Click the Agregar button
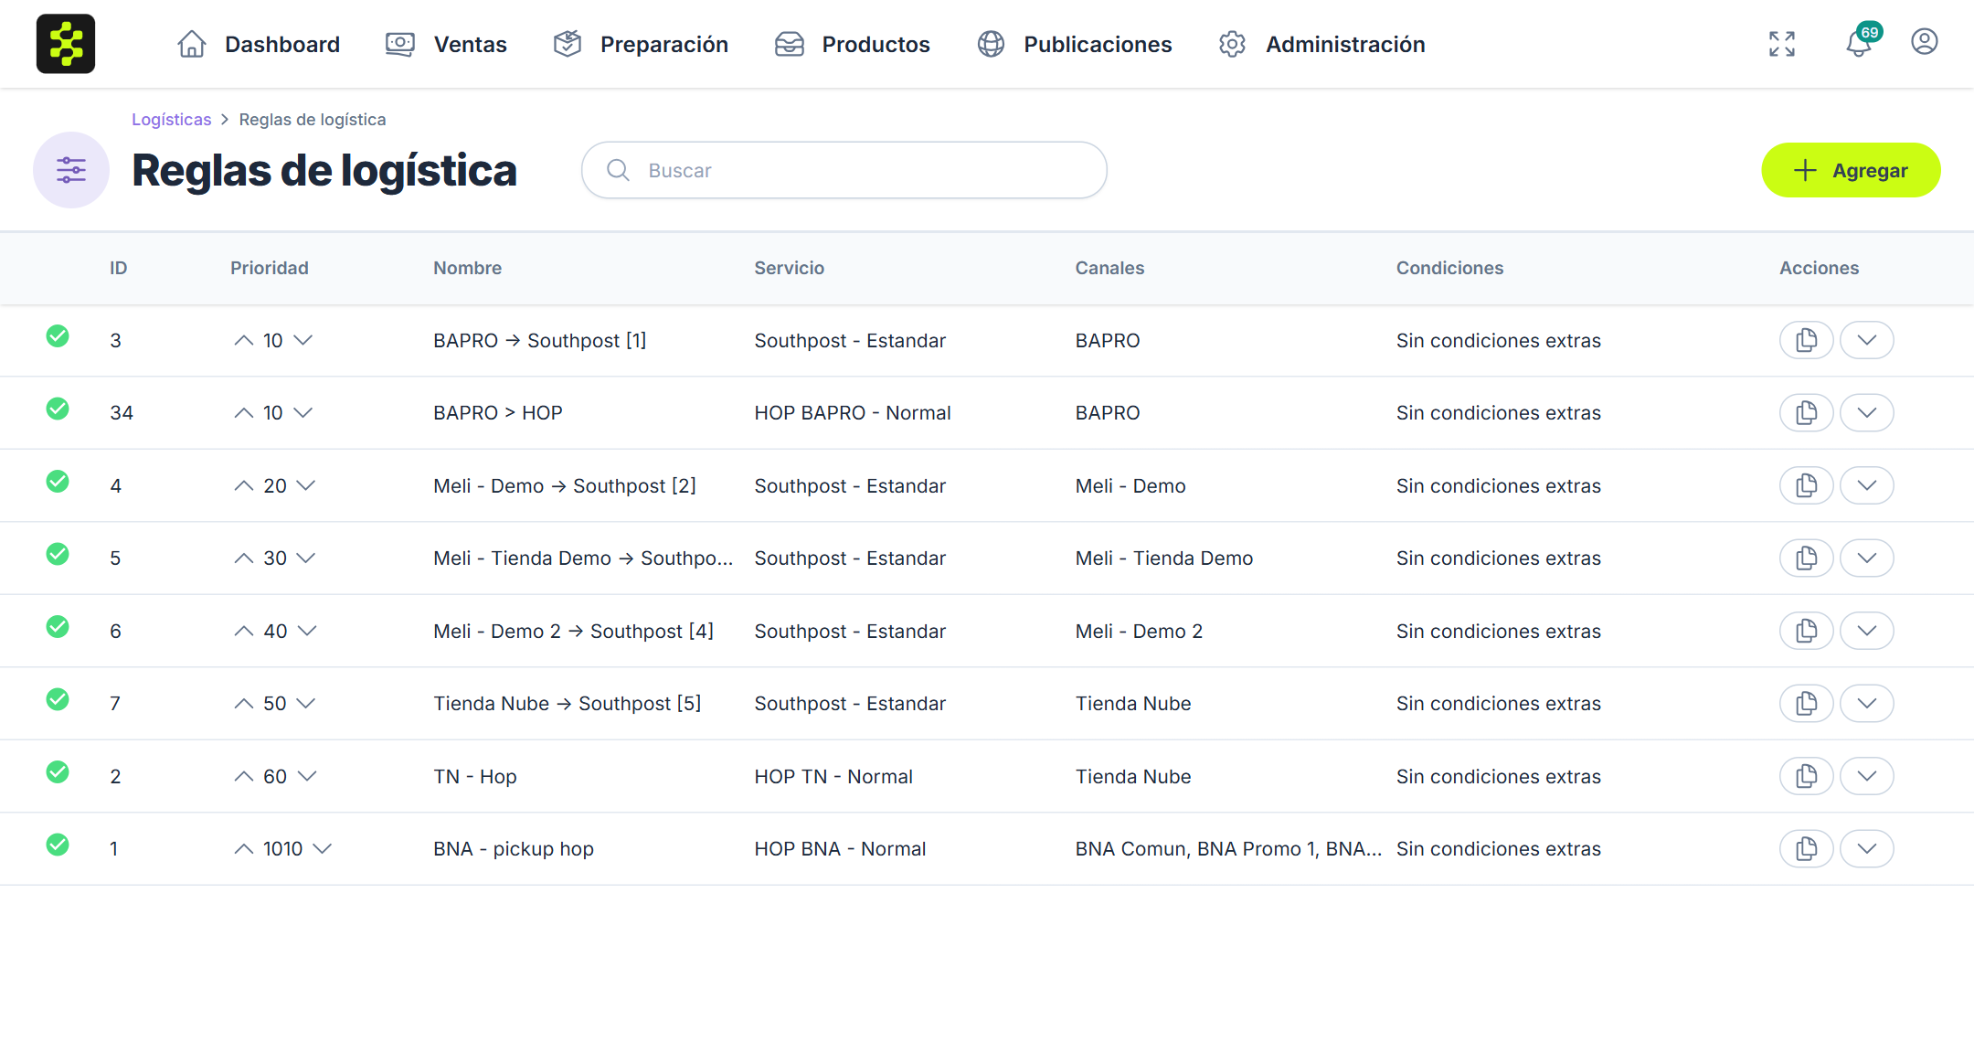The height and width of the screenshot is (1042, 1974). 1851,170
